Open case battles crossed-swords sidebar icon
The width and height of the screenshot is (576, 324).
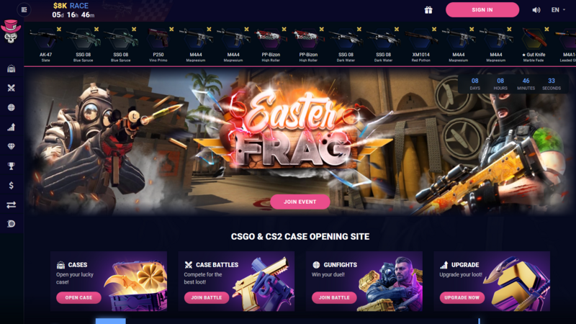pyautogui.click(x=12, y=88)
